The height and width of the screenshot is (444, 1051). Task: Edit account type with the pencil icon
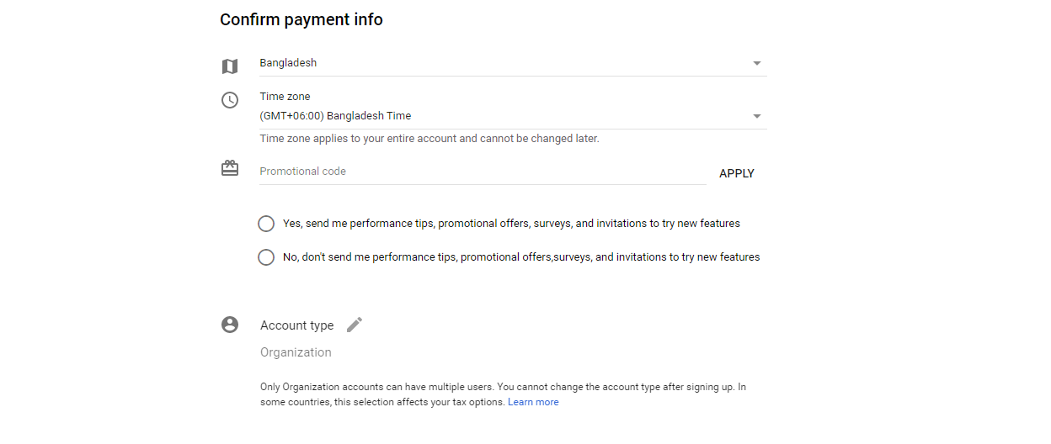[355, 325]
